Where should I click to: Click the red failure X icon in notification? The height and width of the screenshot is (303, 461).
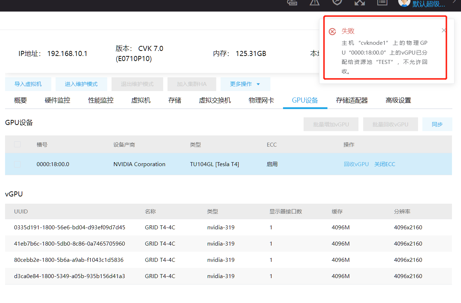click(x=332, y=32)
